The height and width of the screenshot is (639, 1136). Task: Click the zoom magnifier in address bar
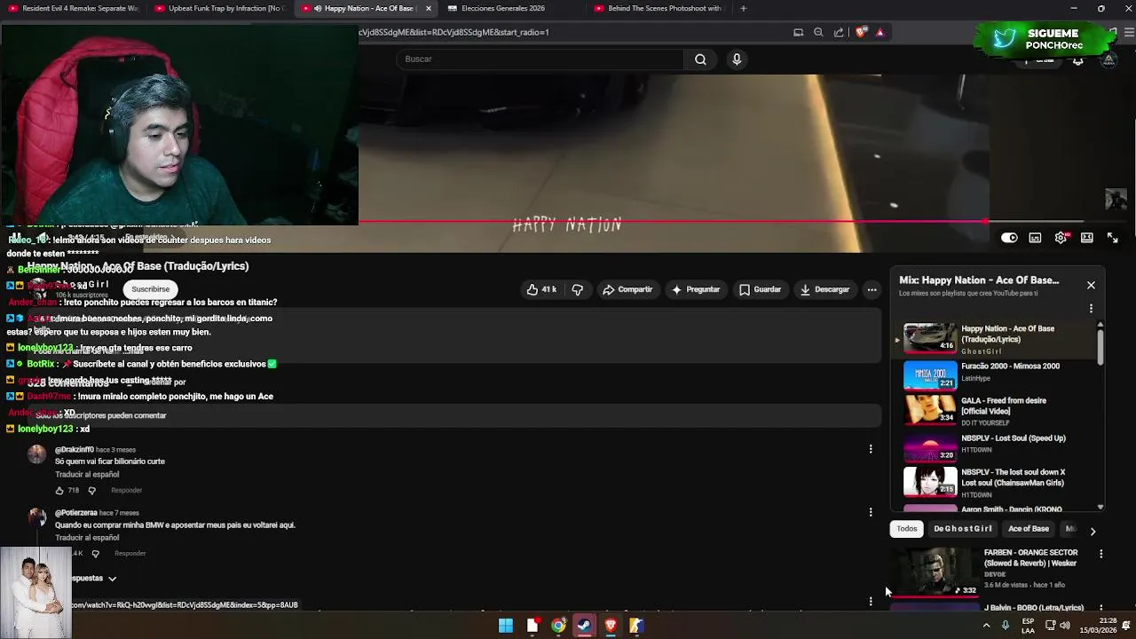point(818,32)
